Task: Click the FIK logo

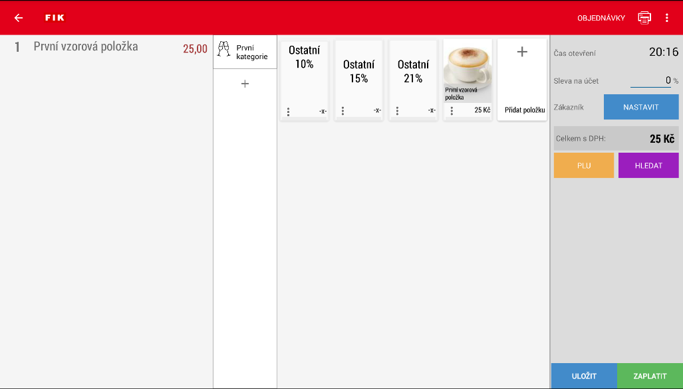Action: [x=55, y=18]
